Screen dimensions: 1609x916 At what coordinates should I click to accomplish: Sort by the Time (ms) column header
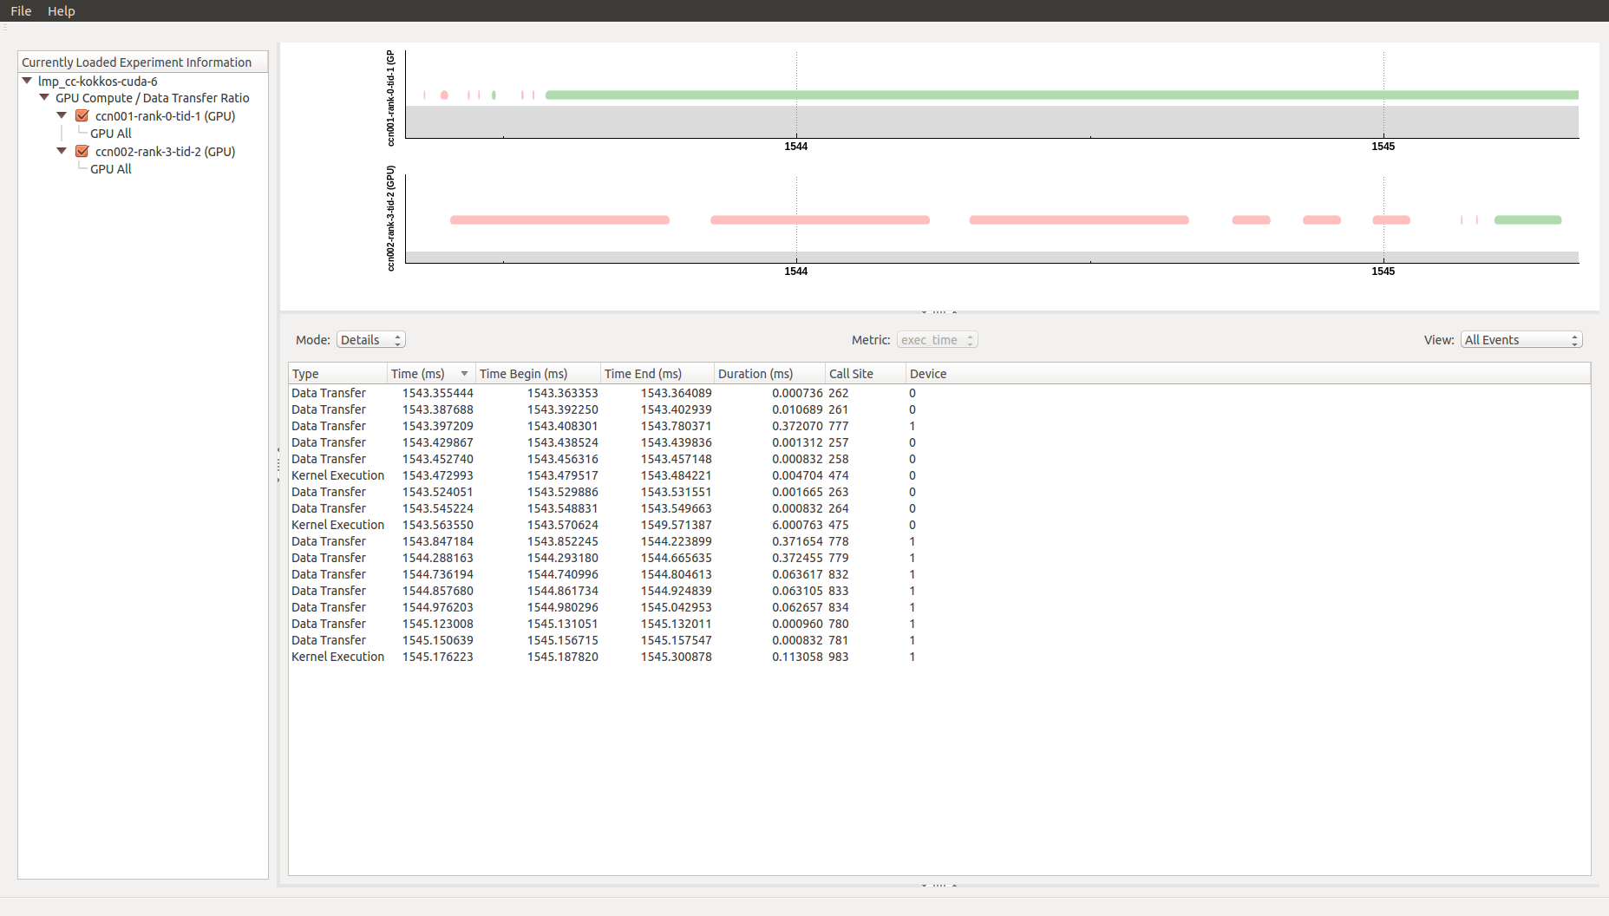pos(431,374)
